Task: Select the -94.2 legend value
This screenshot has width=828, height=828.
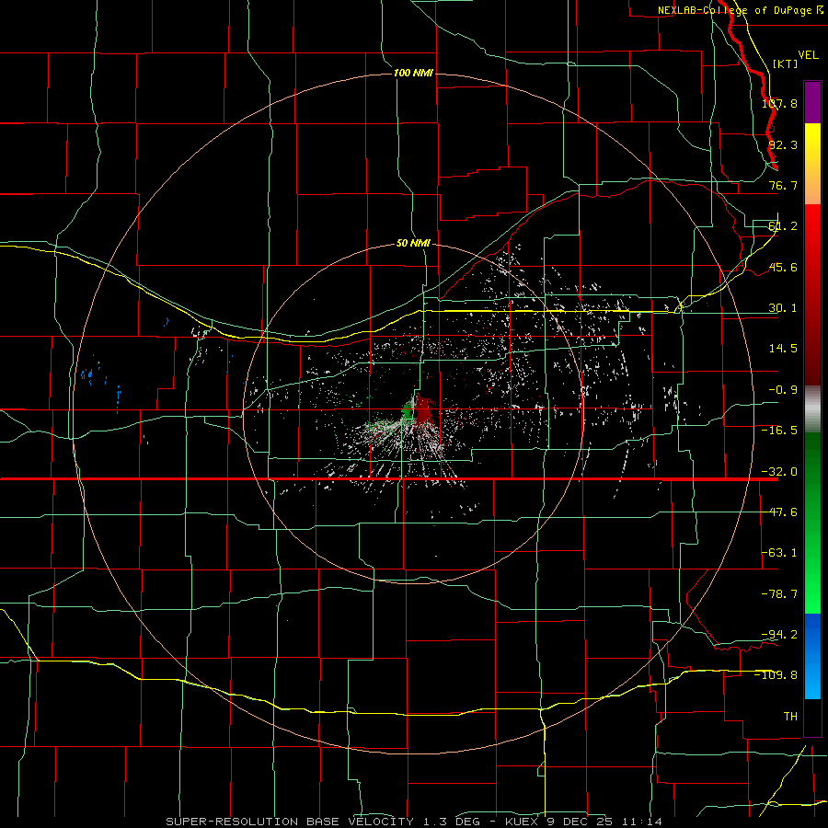Action: [x=779, y=634]
